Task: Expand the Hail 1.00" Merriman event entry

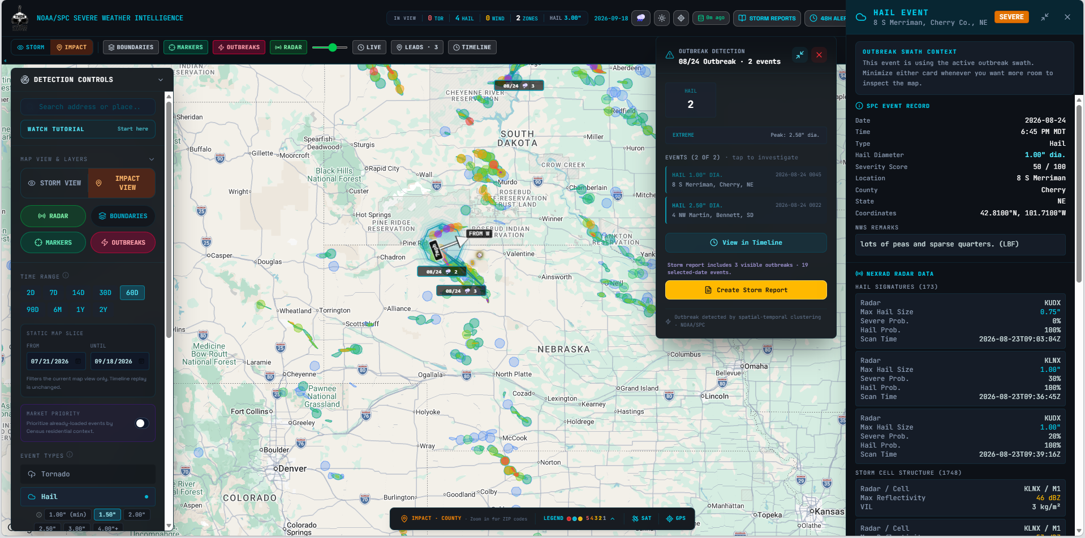Action: click(746, 180)
